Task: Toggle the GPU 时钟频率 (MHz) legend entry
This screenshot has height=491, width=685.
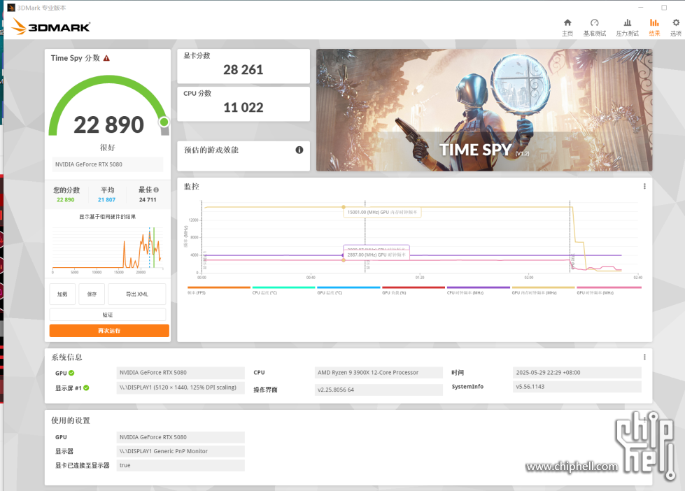Action: pyautogui.click(x=609, y=290)
